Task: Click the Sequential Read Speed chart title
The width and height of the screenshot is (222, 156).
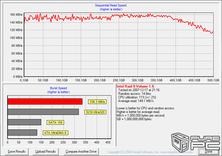Action: coord(111,6)
